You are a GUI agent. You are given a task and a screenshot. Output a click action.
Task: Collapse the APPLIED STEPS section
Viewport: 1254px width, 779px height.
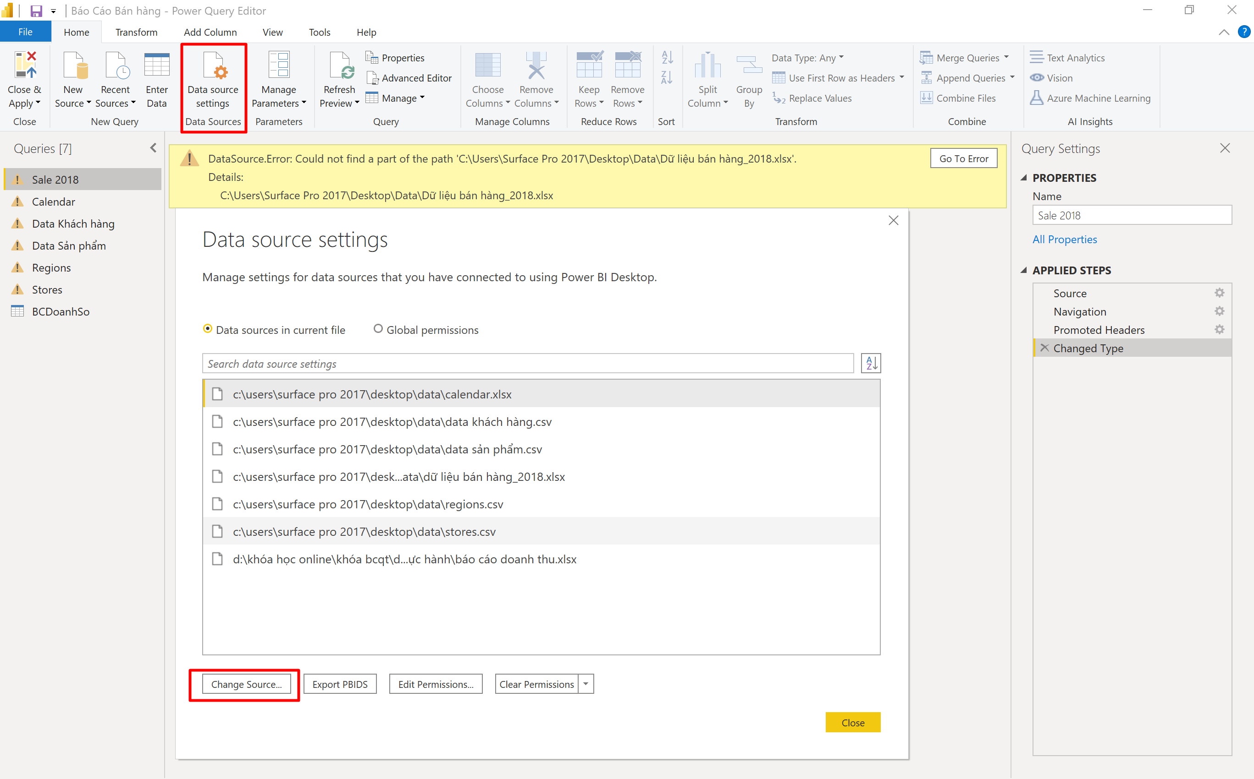pos(1024,271)
